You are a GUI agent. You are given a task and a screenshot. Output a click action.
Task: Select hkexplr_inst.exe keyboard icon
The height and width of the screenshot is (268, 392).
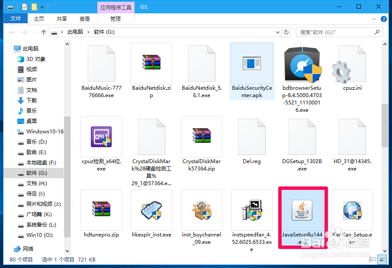point(151,210)
